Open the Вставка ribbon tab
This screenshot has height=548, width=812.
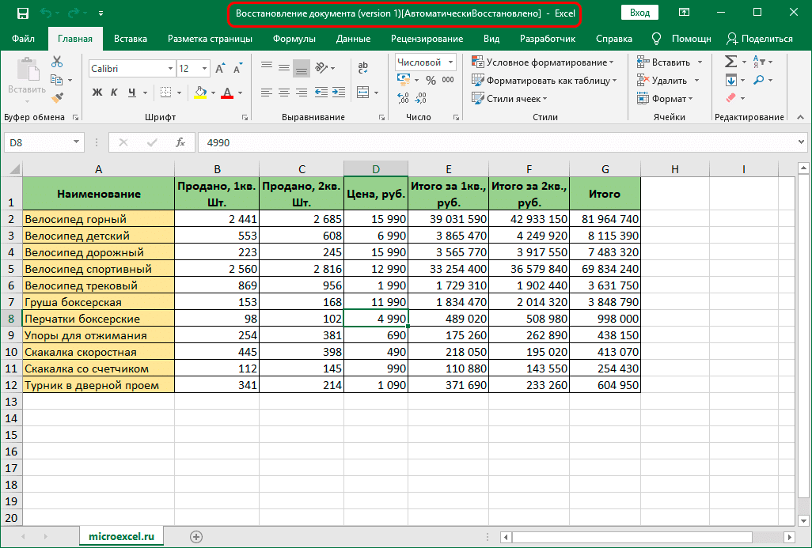[x=130, y=39]
